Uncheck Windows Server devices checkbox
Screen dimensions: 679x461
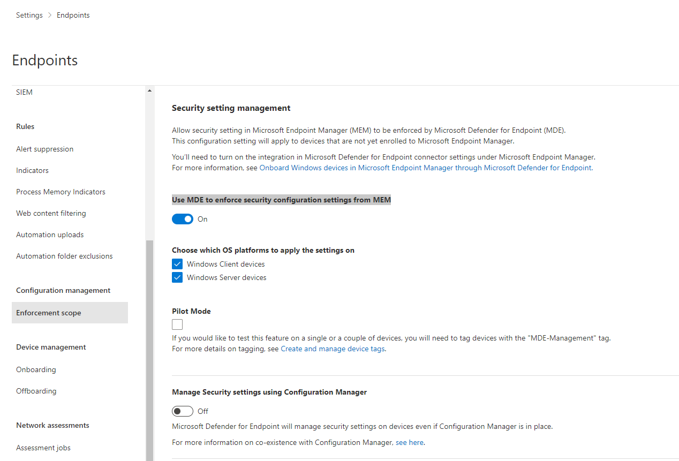coord(177,277)
